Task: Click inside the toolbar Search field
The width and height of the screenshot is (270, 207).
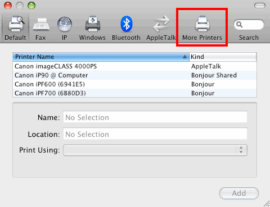Action: coord(249,25)
